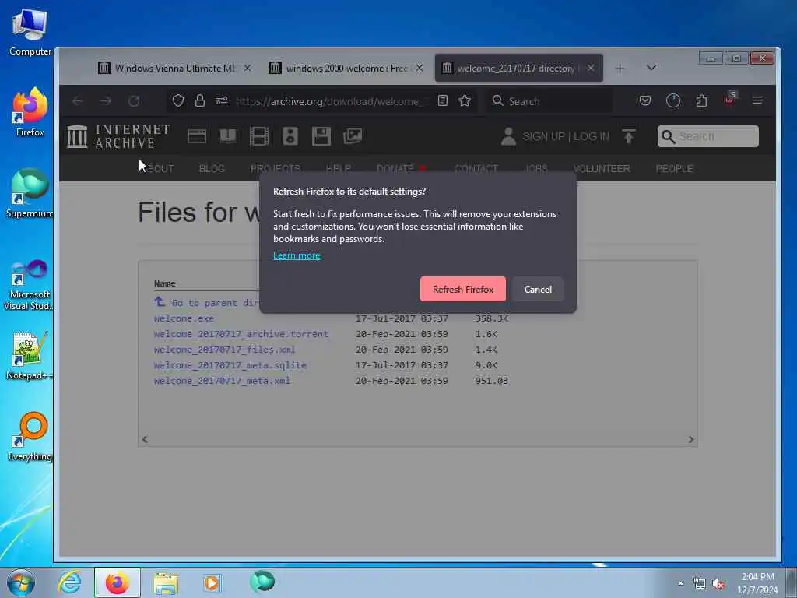
Task: Click the Firefox toolbar Search box
Action: 549,101
